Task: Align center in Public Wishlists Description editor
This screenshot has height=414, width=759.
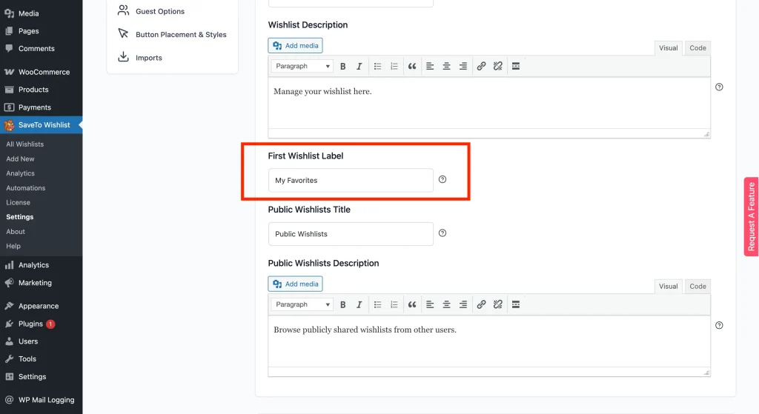Action: pos(446,304)
